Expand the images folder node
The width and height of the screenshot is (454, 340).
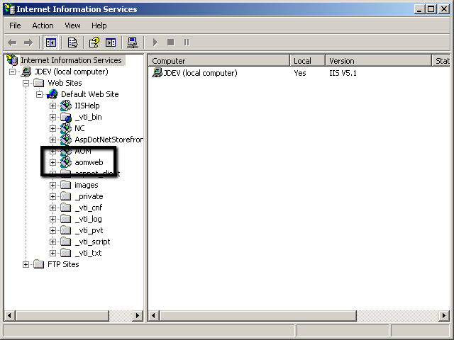pyautogui.click(x=53, y=185)
